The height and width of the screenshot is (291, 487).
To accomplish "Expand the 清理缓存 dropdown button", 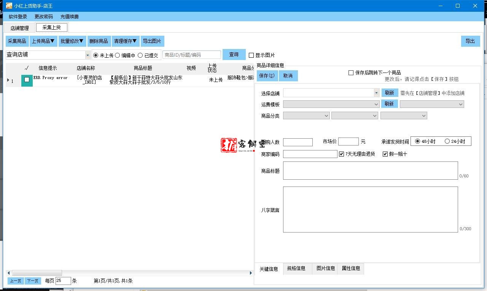I will (126, 41).
